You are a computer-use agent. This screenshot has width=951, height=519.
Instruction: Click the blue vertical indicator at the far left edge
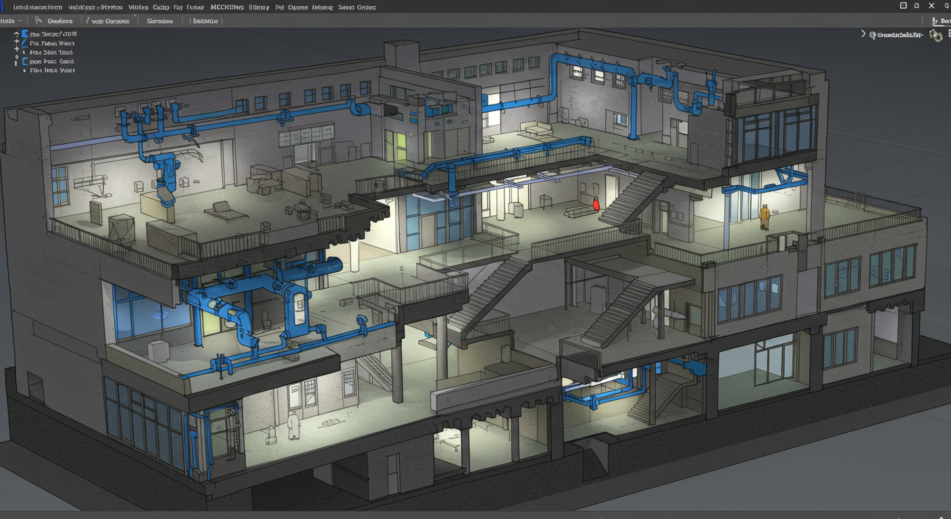coord(1,7)
